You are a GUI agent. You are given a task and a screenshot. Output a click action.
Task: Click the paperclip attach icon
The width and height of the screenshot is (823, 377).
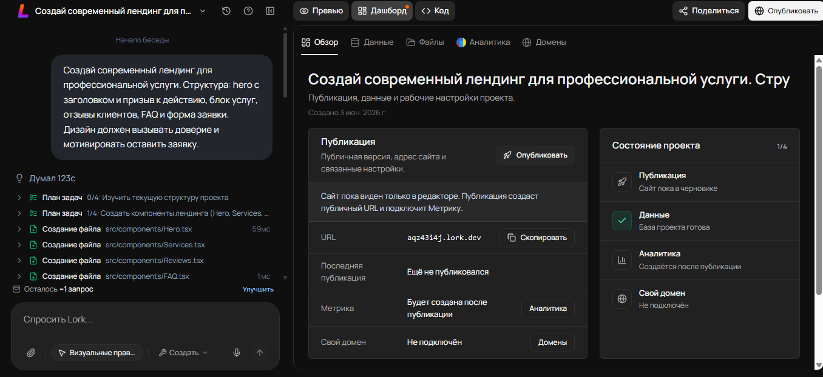pyautogui.click(x=32, y=353)
